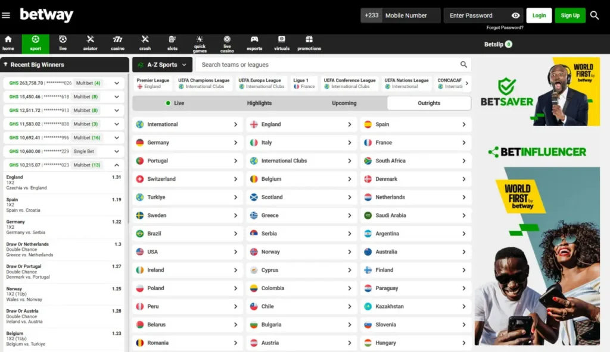Open the hamburger menu icon
This screenshot has height=352, width=610.
coord(6,15)
